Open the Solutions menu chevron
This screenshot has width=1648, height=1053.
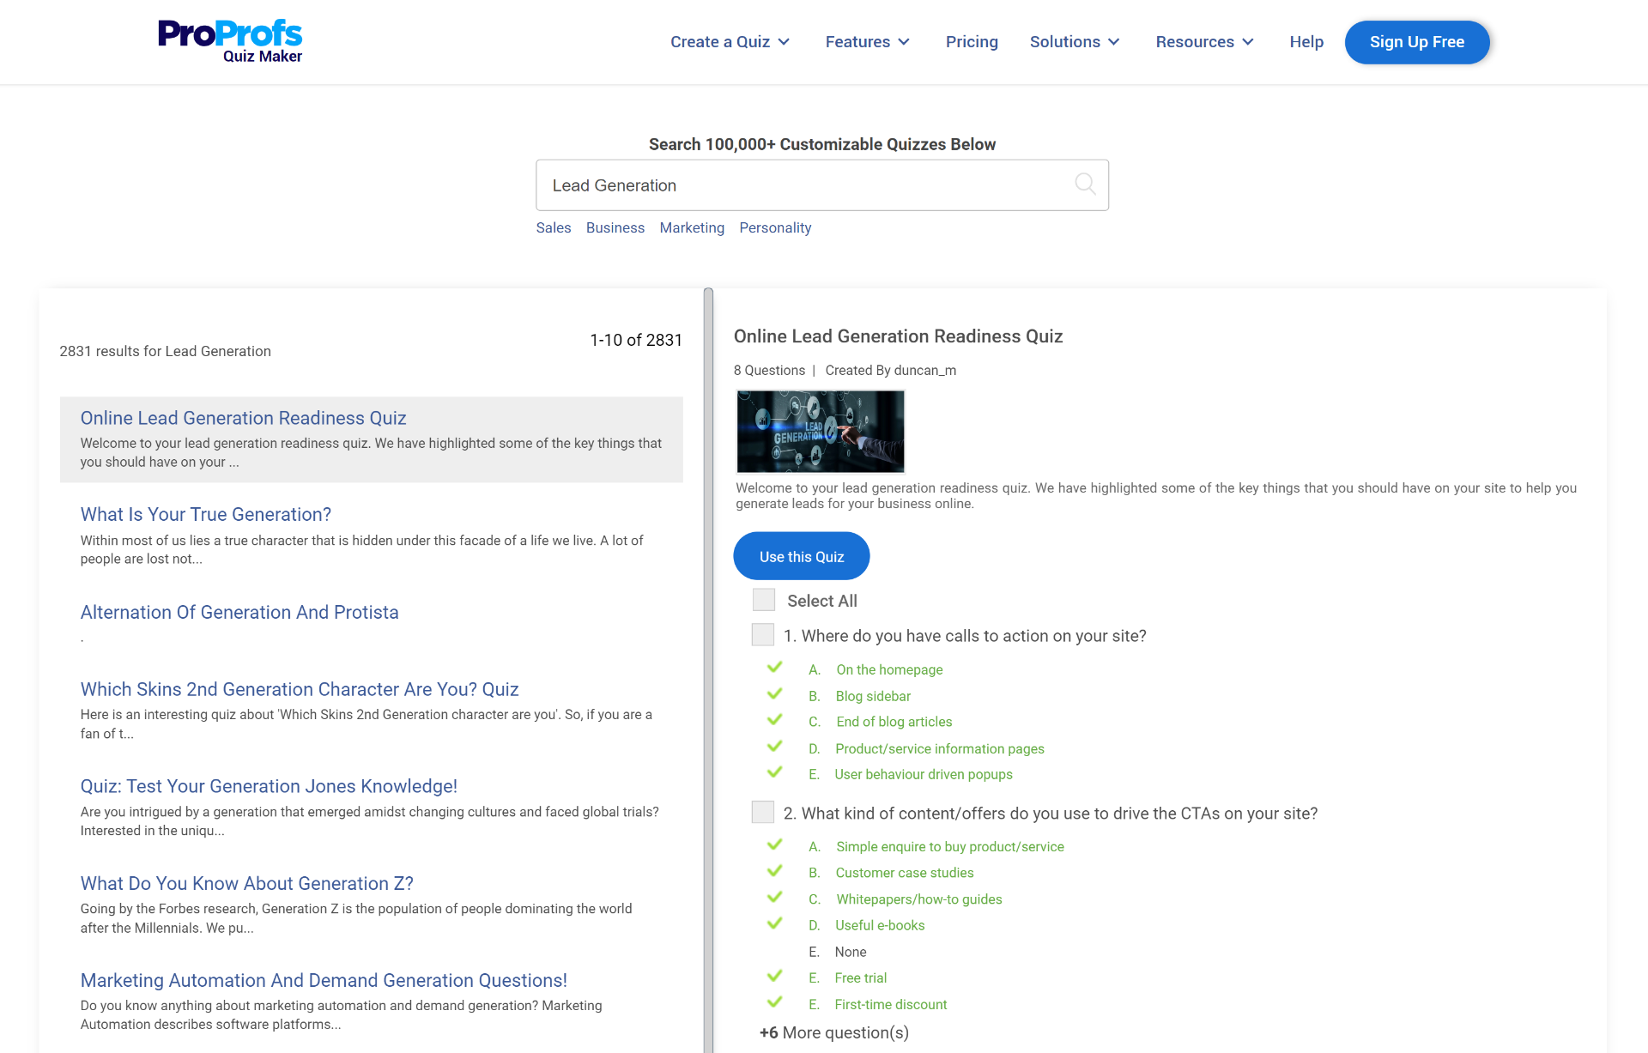1114,42
